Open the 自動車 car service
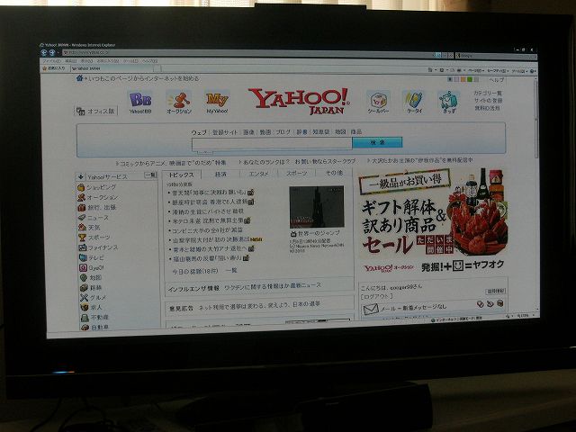The image size is (576, 432). point(94,327)
